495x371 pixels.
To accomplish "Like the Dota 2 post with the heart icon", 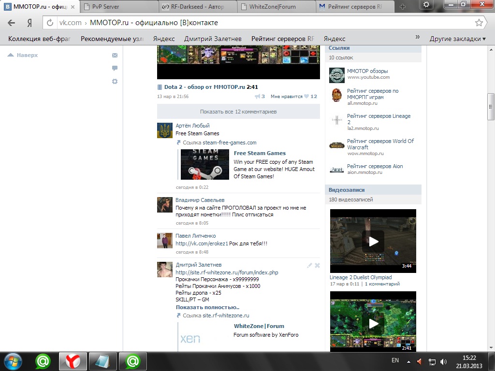I will click(x=306, y=97).
